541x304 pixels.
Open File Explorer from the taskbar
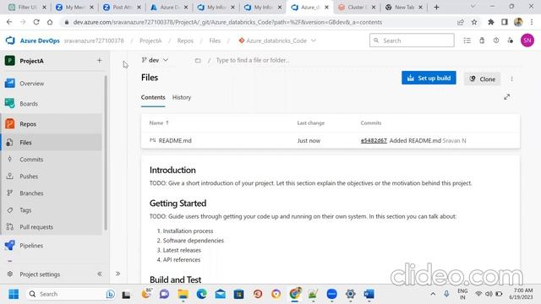(183, 294)
